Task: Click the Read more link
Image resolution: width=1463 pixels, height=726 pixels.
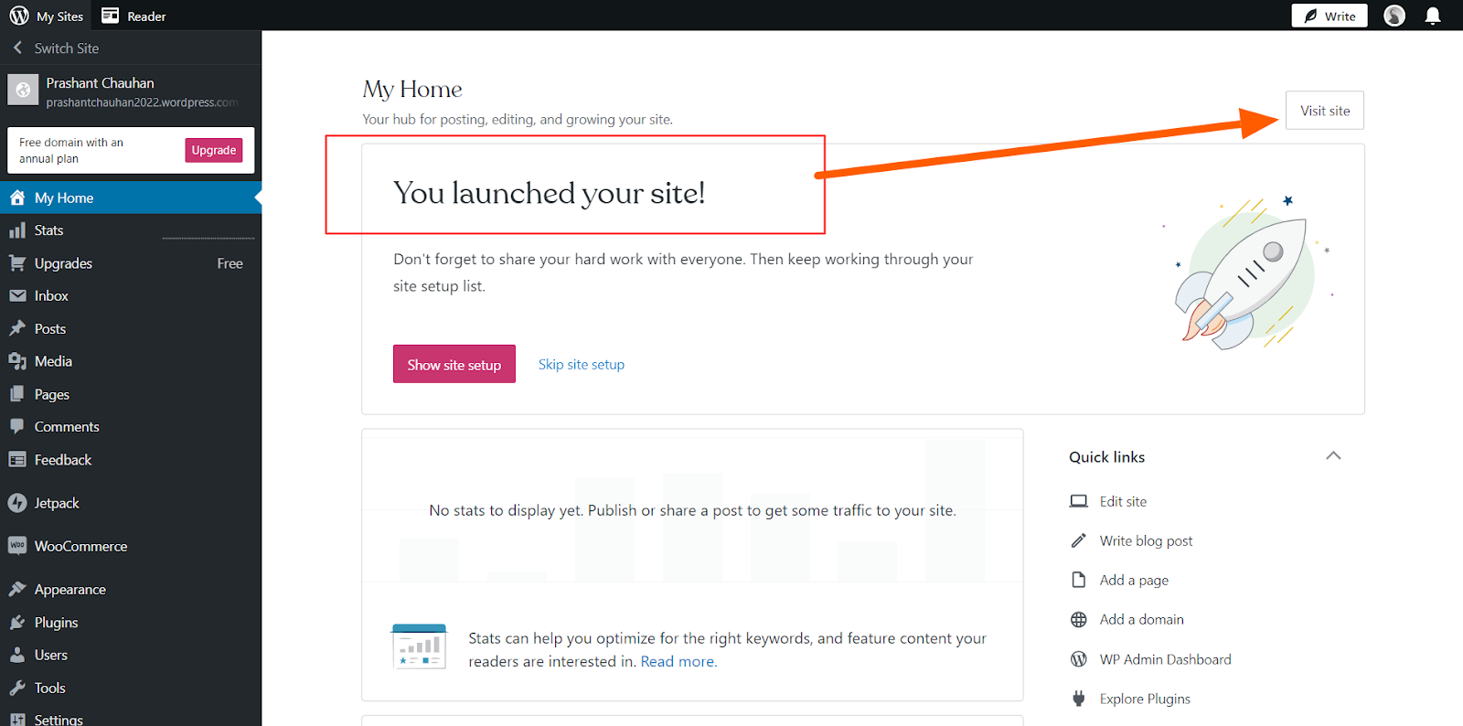Action: tap(678, 661)
